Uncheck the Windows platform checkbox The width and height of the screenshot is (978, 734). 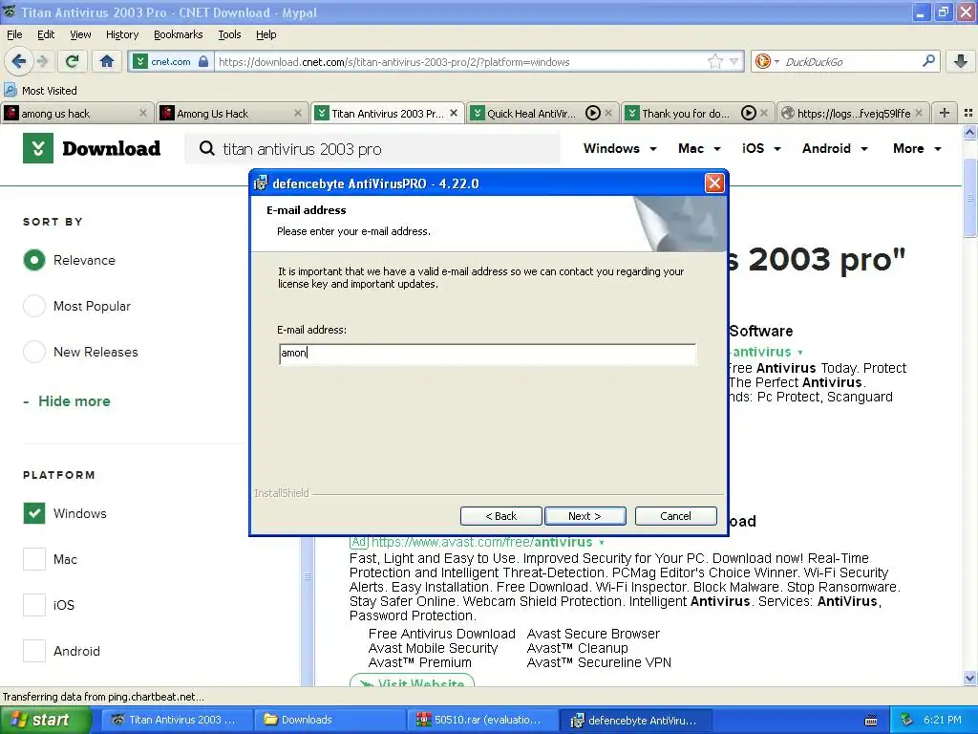pos(34,513)
